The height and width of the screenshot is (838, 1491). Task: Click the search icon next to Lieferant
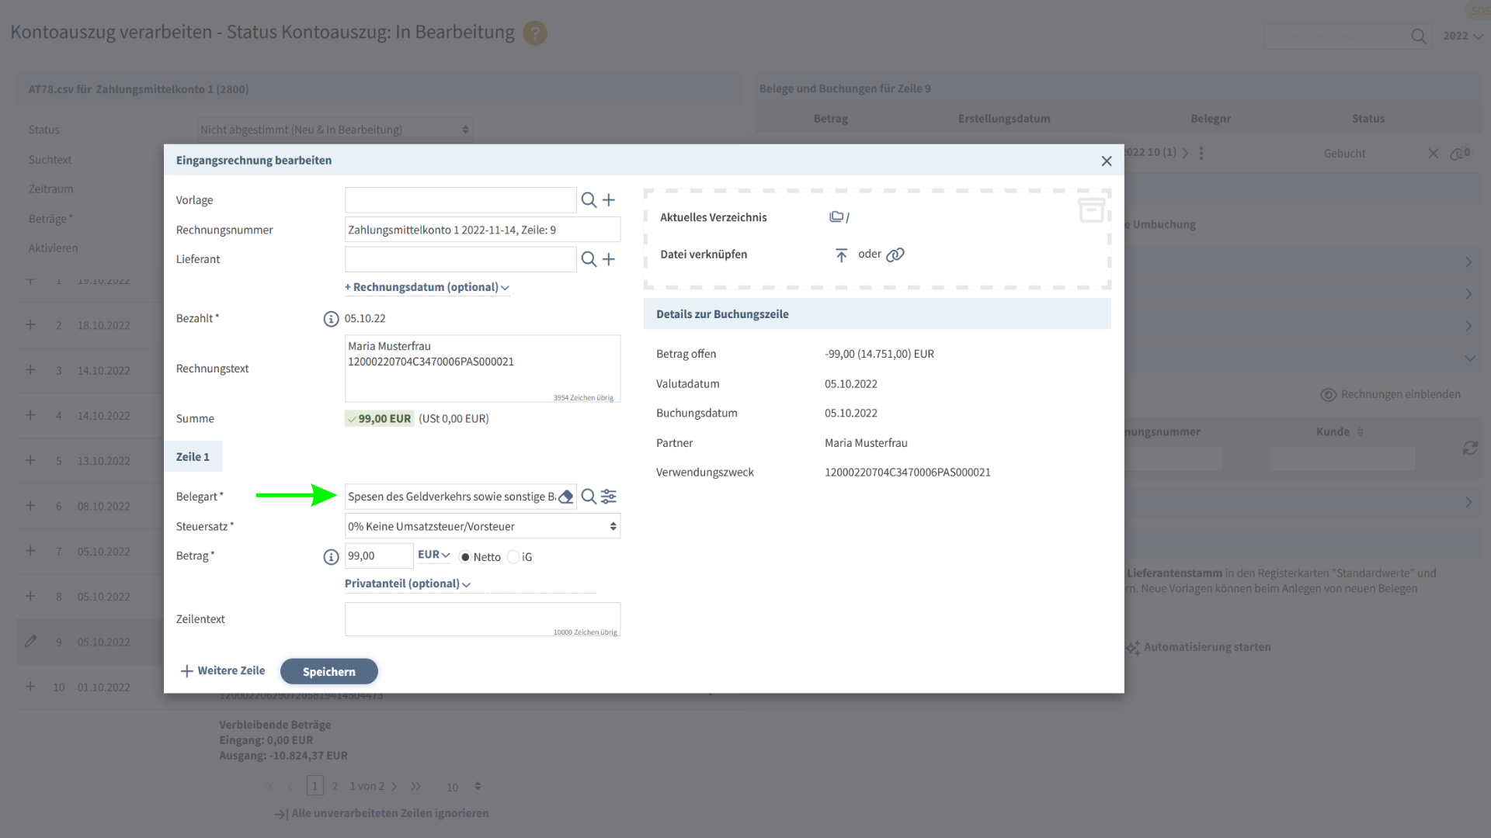(589, 259)
